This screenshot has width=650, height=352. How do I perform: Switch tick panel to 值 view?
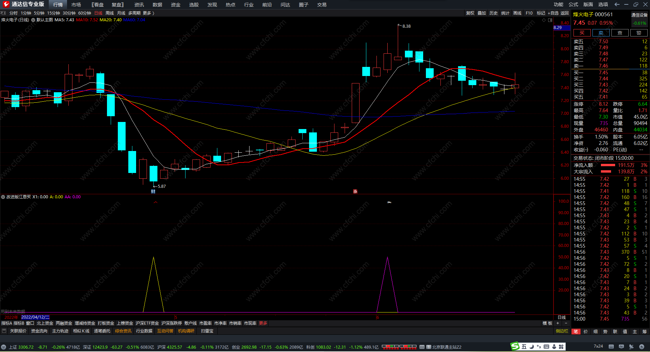(x=625, y=332)
